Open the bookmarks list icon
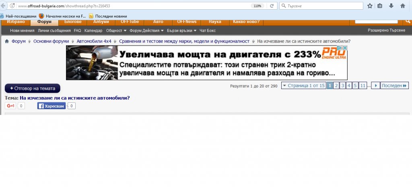The height and width of the screenshot is (189, 412). click(380, 6)
